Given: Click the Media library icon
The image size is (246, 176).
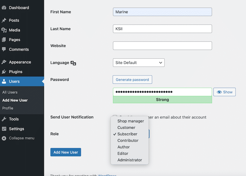Looking at the screenshot, I should (4, 30).
